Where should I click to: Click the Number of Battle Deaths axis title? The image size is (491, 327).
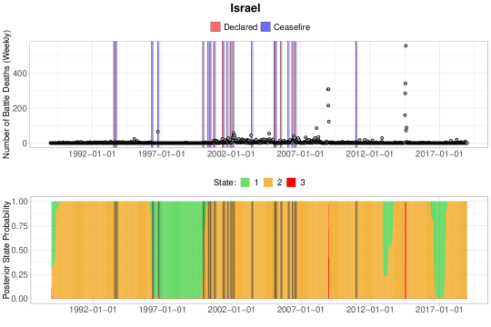pos(6,94)
